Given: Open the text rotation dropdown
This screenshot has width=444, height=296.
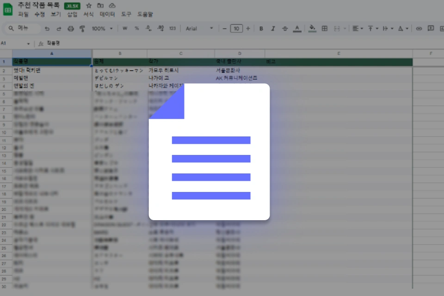Looking at the screenshot, I should [403, 29].
